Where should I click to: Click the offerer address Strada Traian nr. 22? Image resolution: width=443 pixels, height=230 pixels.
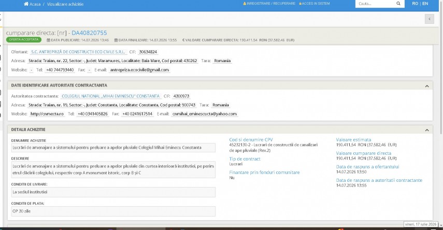coord(113,61)
